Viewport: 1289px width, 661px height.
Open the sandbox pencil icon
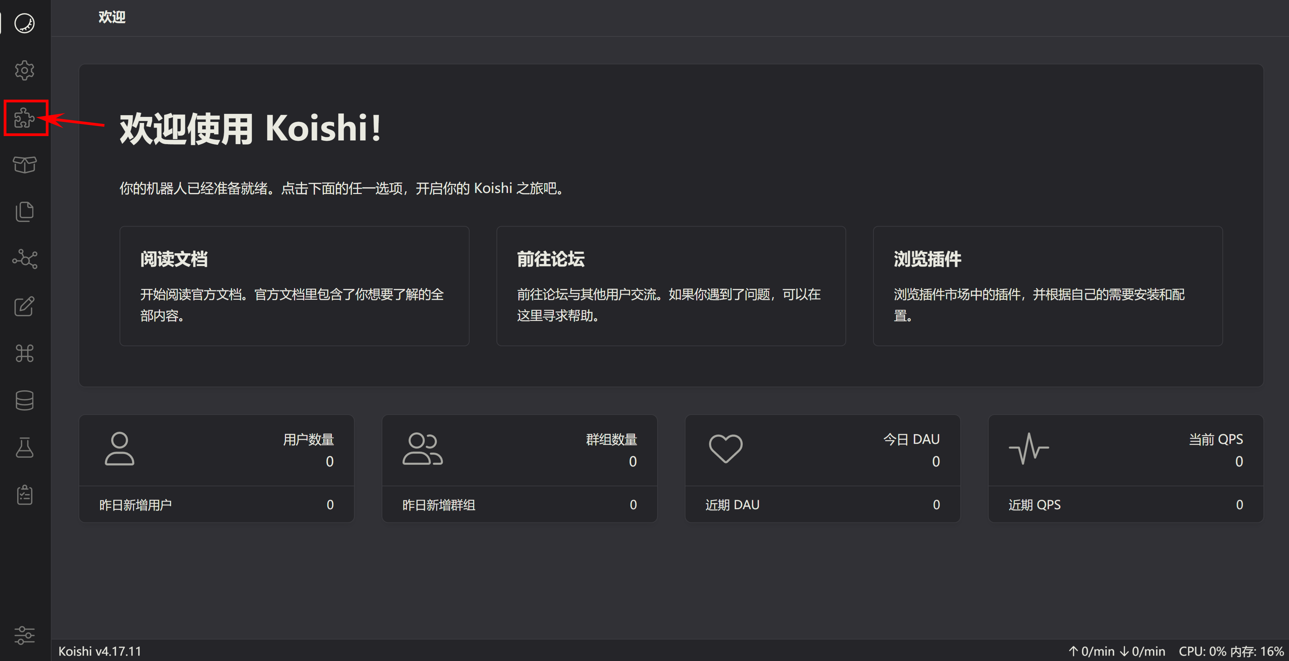(x=25, y=306)
